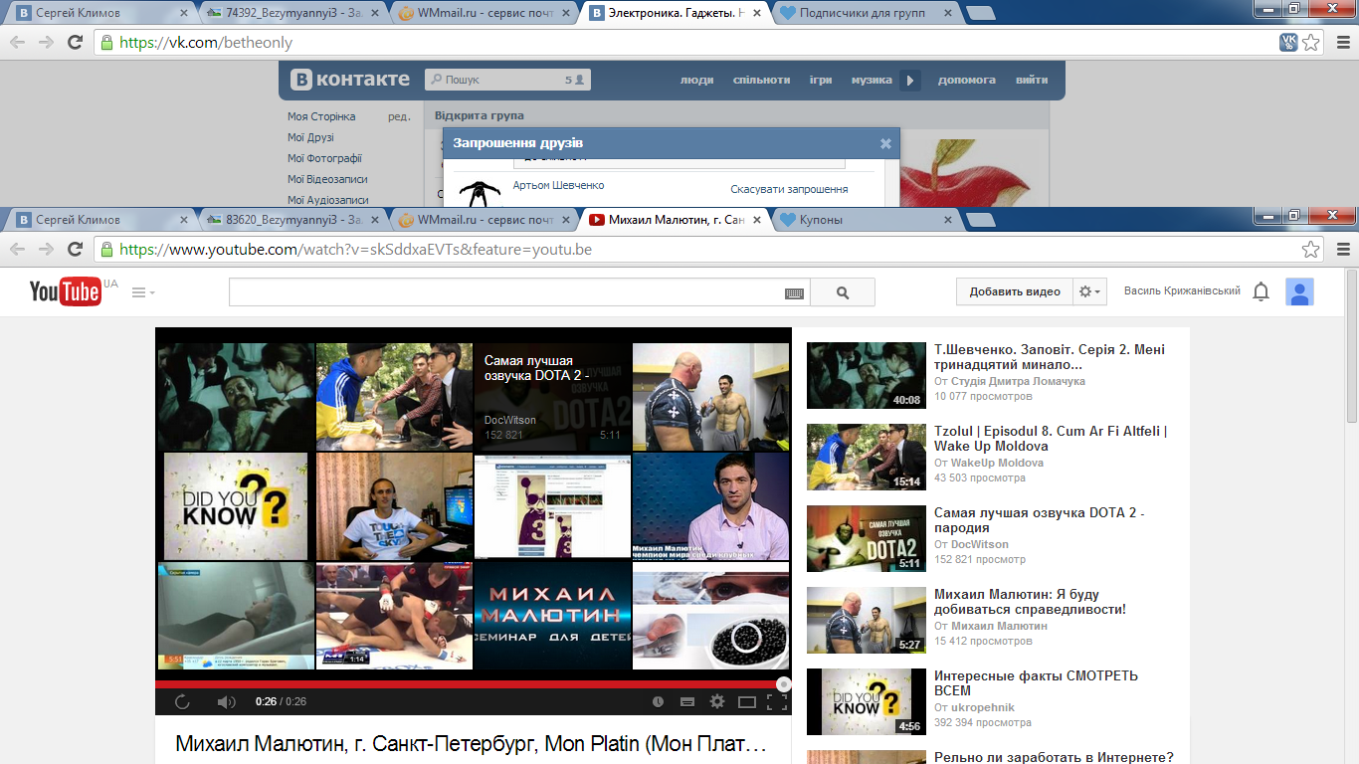Focus the VK Пошук search field

[x=507, y=80]
